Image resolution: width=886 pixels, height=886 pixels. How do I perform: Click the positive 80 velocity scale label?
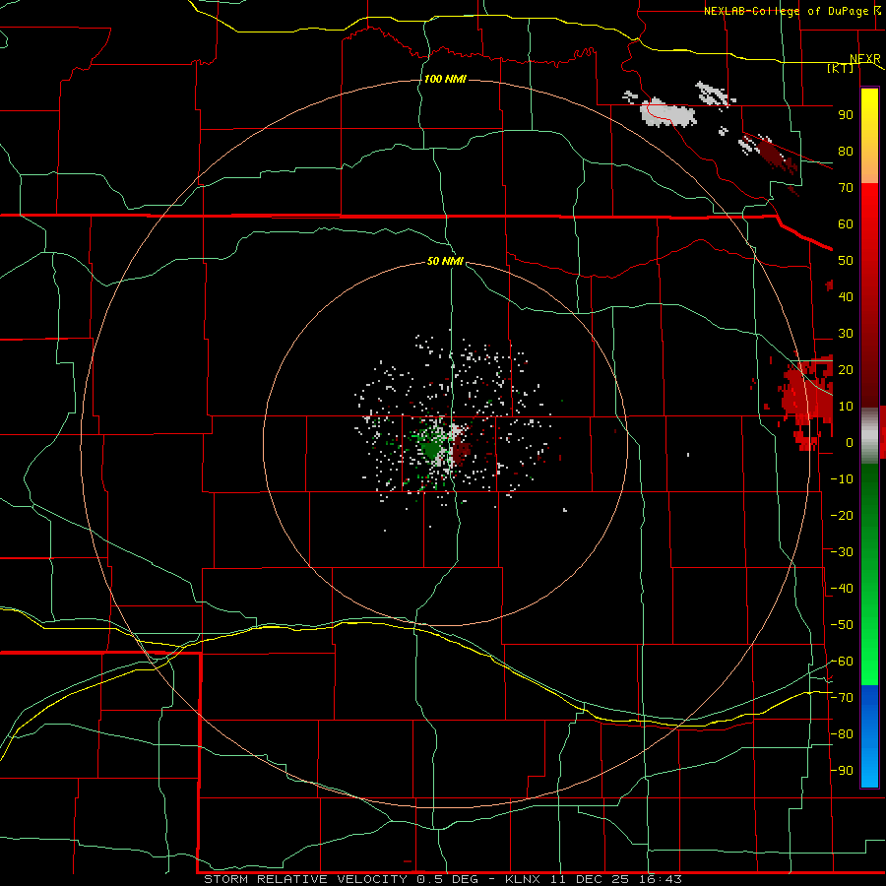pos(846,151)
